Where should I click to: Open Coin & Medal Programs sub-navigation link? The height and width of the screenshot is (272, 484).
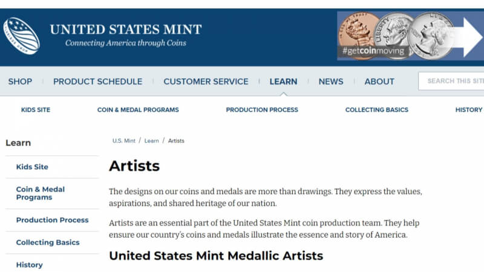pyautogui.click(x=138, y=110)
